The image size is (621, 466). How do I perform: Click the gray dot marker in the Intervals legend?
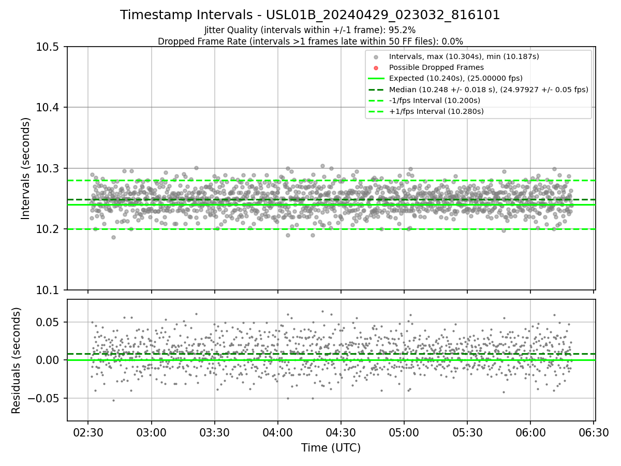[x=376, y=57]
